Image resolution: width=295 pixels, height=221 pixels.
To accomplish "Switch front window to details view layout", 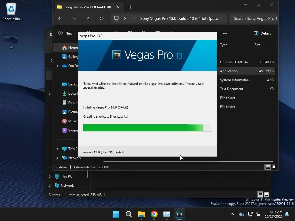I will tap(268, 167).
